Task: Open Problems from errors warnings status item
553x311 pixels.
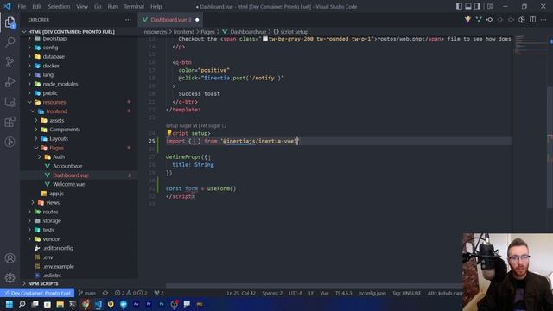Action: (131, 293)
